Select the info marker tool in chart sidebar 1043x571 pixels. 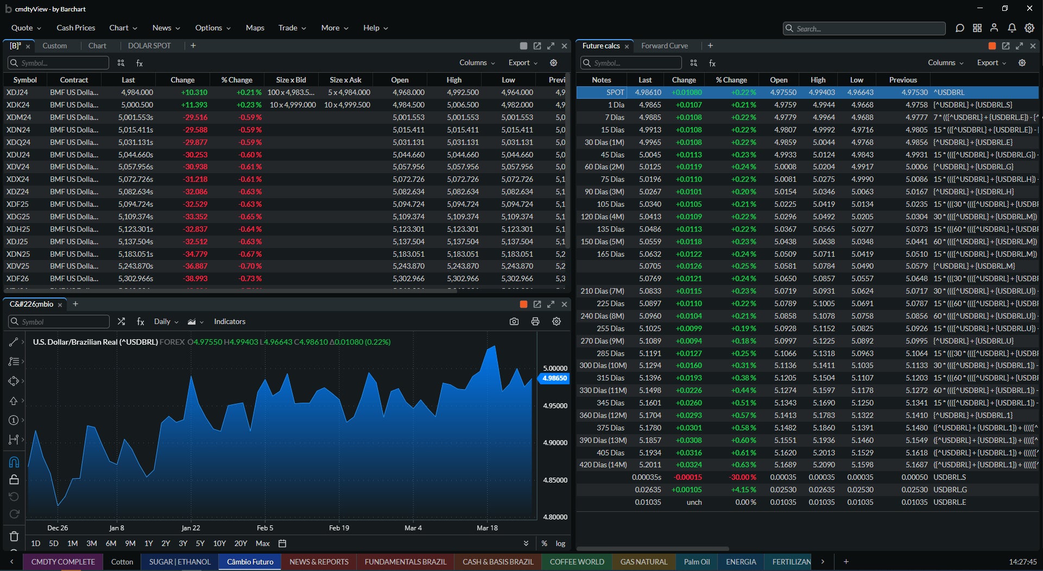coord(14,420)
